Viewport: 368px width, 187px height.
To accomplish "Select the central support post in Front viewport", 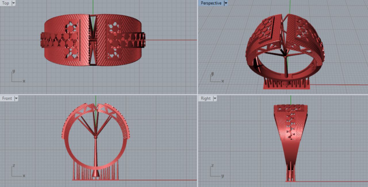I will pyautogui.click(x=95, y=155).
